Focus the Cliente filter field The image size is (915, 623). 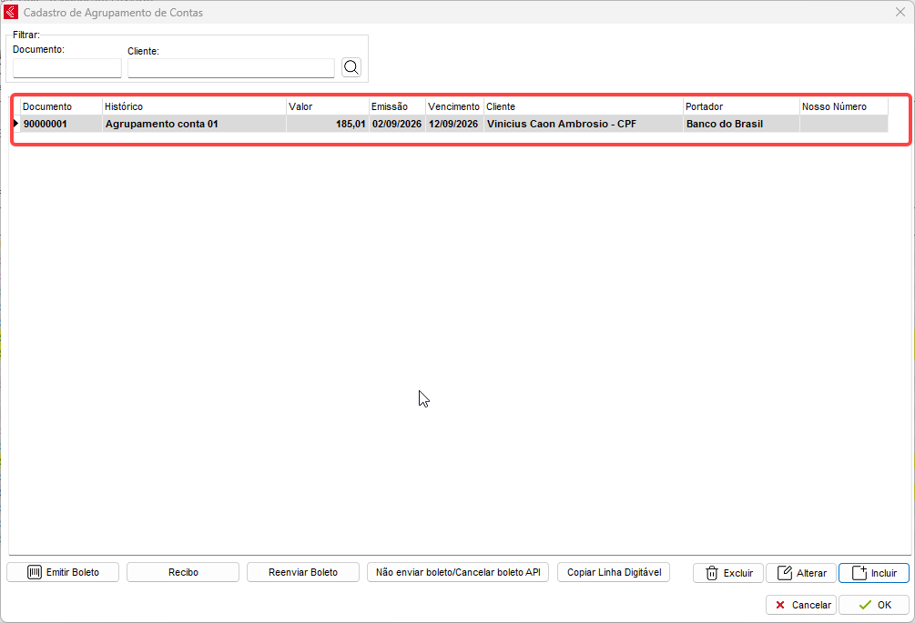[x=231, y=68]
